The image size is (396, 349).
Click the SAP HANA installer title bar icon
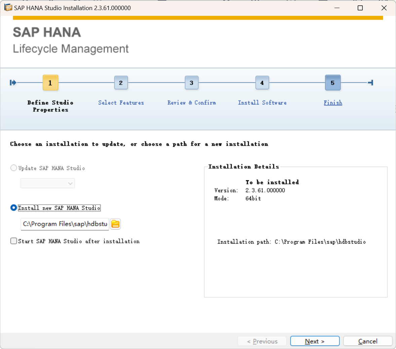[8, 8]
